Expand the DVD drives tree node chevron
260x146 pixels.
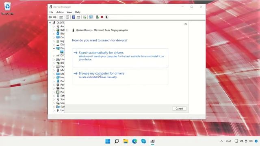pyautogui.click(x=54, y=56)
